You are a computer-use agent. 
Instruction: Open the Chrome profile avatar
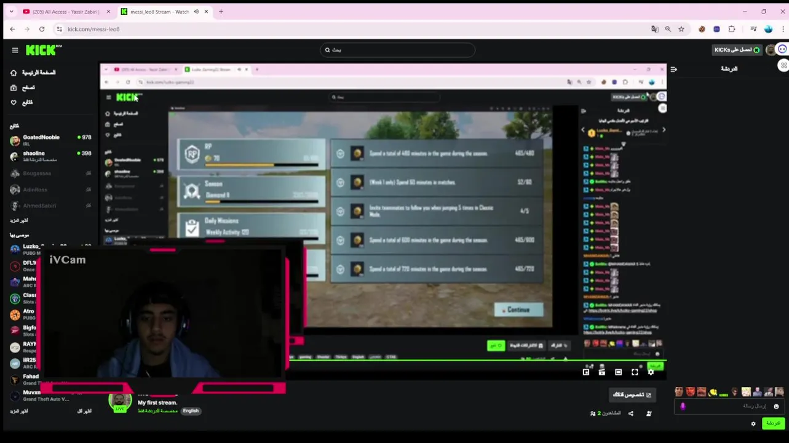click(768, 29)
